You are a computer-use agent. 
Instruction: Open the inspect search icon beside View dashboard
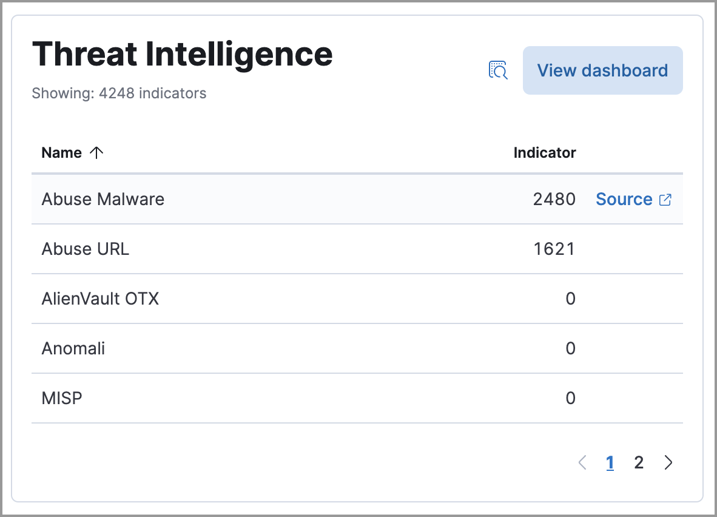497,70
